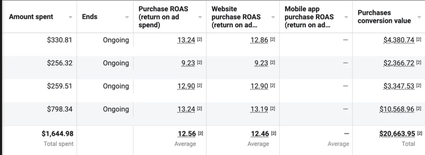
Task: Click the footnote [2] icon beside $10,568.96
Action: [419, 109]
